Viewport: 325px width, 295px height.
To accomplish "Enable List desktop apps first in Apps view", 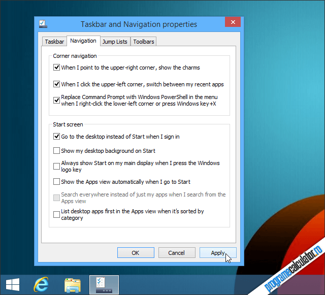I will click(x=56, y=214).
